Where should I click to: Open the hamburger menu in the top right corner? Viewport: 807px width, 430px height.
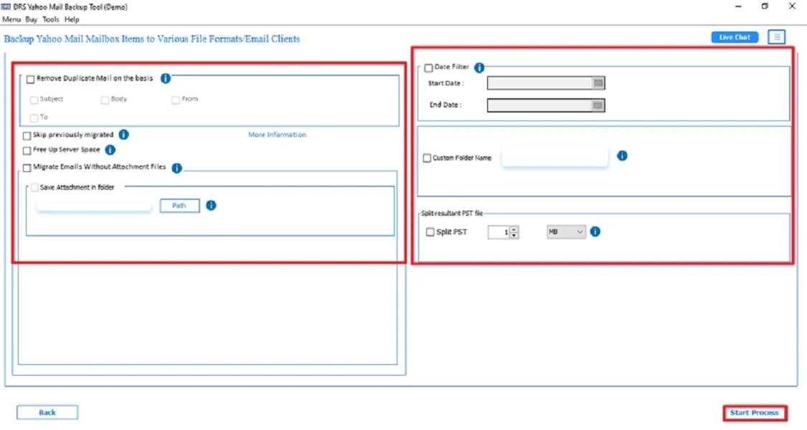[776, 37]
